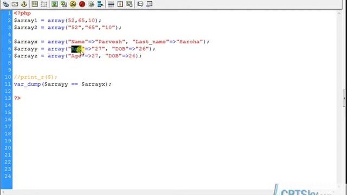Click the horizontal scrollbar left arrow
Screen dimensions: 347x195
3,192
